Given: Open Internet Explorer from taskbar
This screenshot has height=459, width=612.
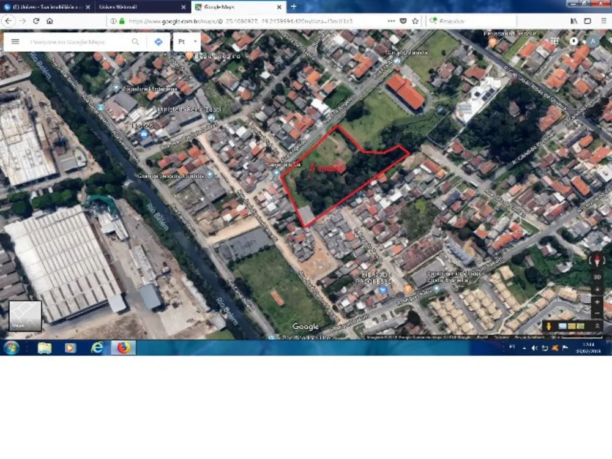Looking at the screenshot, I should coord(97,348).
